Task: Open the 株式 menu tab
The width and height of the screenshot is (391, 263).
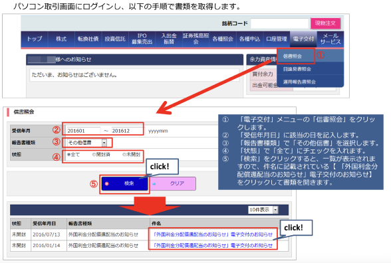Action: [61, 39]
